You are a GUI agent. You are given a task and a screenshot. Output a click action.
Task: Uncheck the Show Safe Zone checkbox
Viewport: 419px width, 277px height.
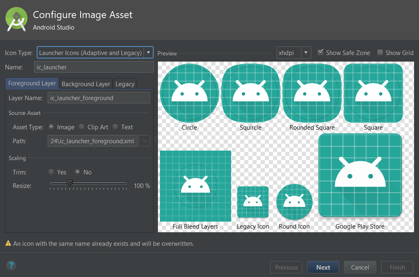tap(321, 53)
